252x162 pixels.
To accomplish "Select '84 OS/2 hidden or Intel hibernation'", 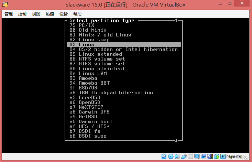I will [124, 49].
